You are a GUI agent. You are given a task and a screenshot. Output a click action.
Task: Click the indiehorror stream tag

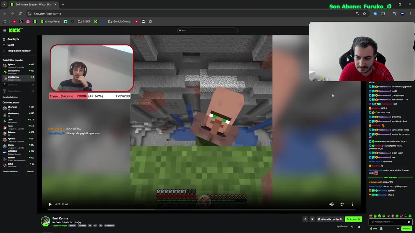(x=109, y=226)
